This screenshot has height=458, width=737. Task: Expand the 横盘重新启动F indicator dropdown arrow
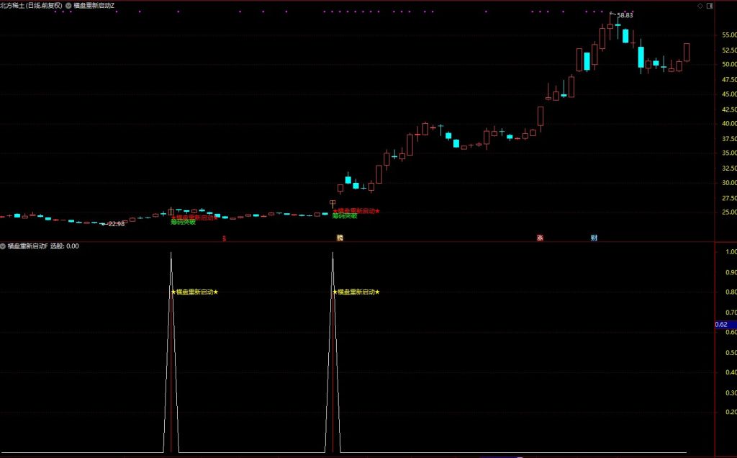tap(3, 246)
